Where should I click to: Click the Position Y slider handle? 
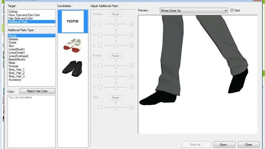point(116,35)
